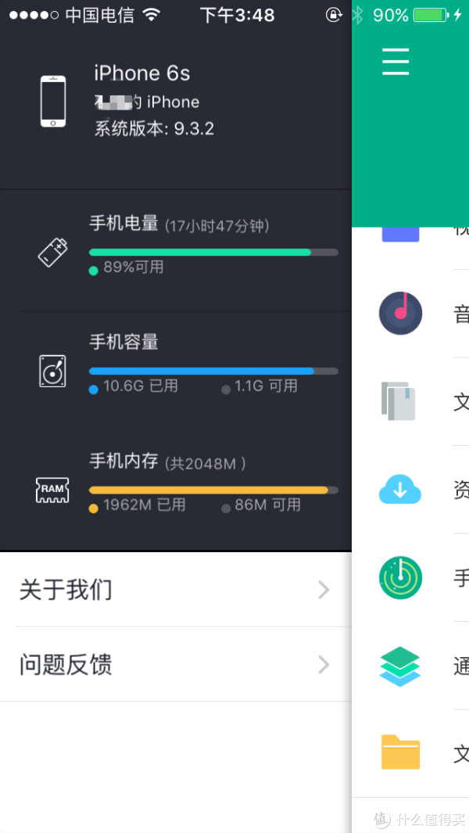
Task: Open the cloud download icon
Action: coord(400,490)
